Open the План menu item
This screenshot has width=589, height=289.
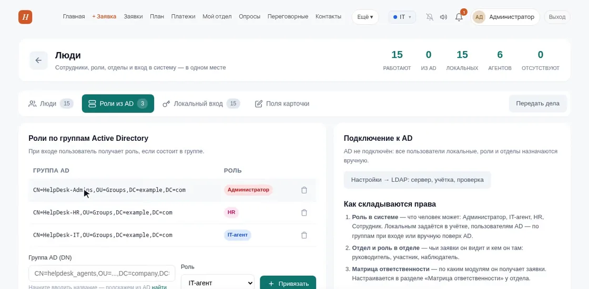(157, 16)
